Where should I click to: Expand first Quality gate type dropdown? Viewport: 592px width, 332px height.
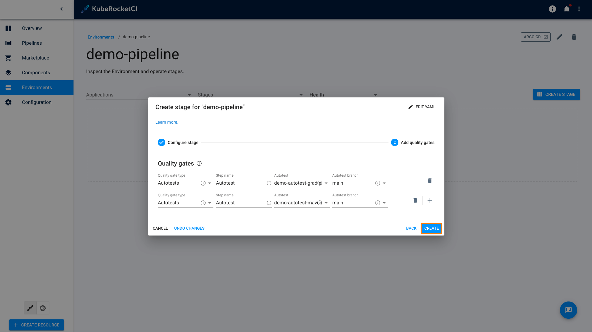pos(210,183)
